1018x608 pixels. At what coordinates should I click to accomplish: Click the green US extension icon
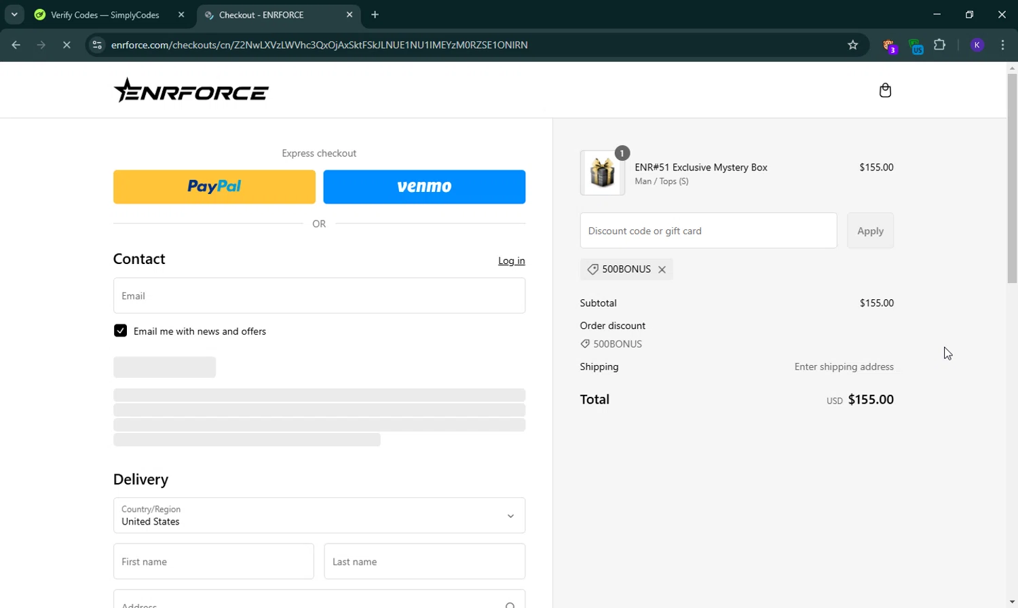[x=916, y=46]
